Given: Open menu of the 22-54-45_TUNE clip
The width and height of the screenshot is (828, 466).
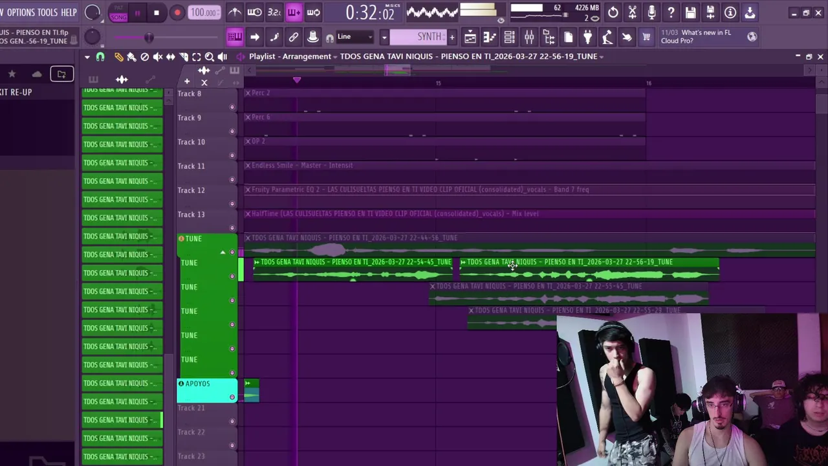Looking at the screenshot, I should click(x=256, y=262).
